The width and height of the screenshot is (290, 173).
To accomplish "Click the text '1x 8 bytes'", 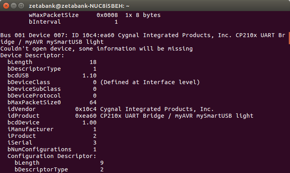I will tap(143, 15).
